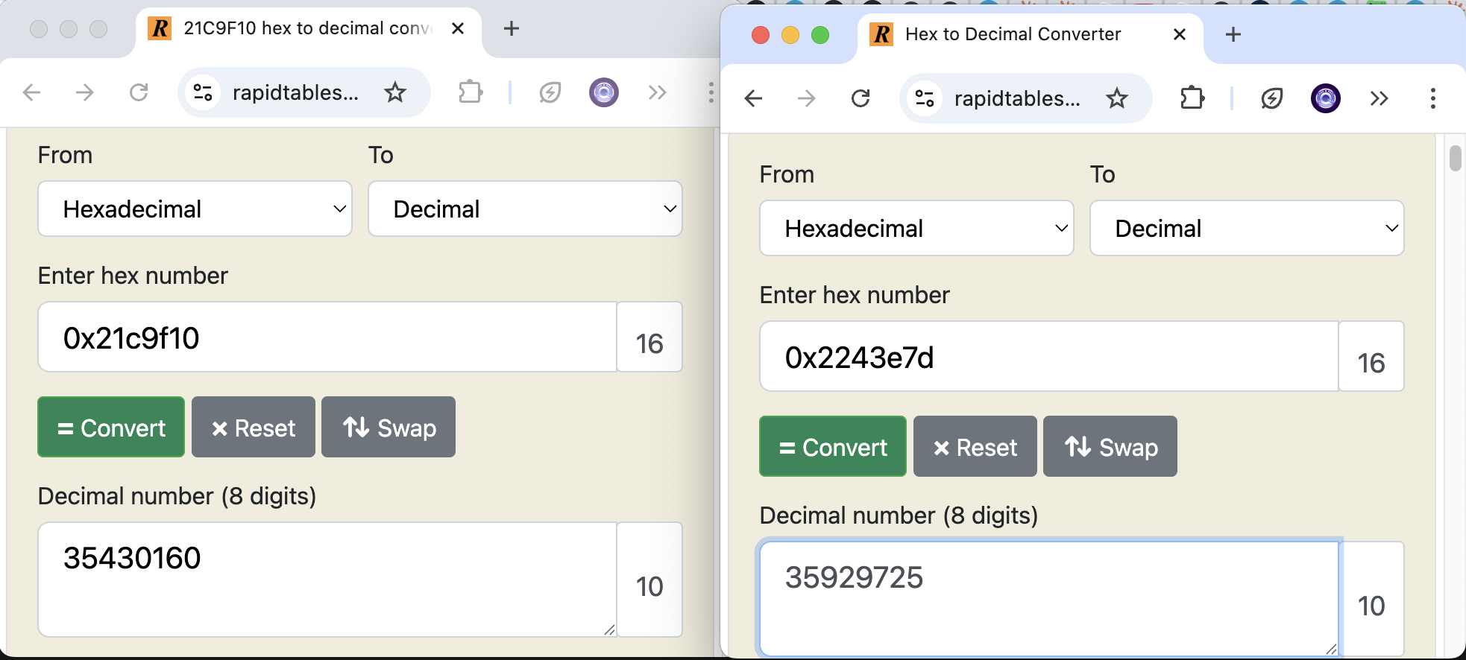Click hex input field containing 0x2243e7d
Screen dimensions: 1466x660
tap(1048, 357)
